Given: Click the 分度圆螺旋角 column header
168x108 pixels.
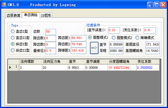Looking at the screenshot, I should point(122,62).
